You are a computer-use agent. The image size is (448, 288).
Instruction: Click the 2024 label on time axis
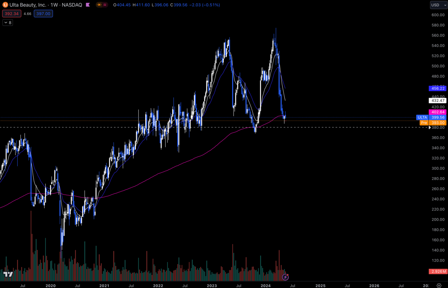266,286
